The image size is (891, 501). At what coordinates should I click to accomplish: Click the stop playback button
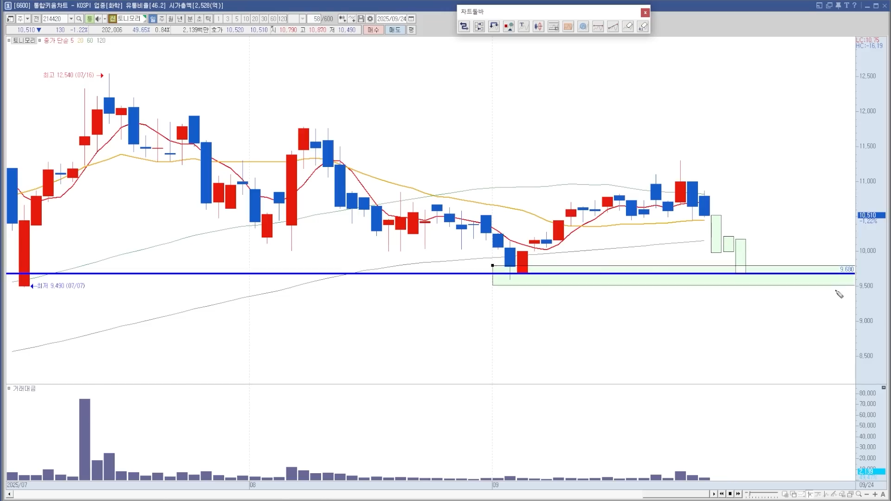(x=730, y=494)
